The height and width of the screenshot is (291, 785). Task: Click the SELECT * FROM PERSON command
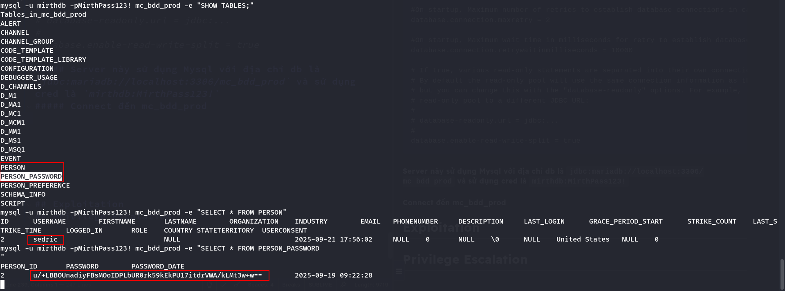(143, 213)
